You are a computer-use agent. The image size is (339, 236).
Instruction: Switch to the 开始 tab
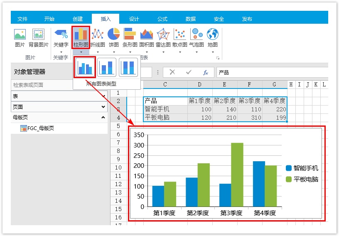click(49, 19)
